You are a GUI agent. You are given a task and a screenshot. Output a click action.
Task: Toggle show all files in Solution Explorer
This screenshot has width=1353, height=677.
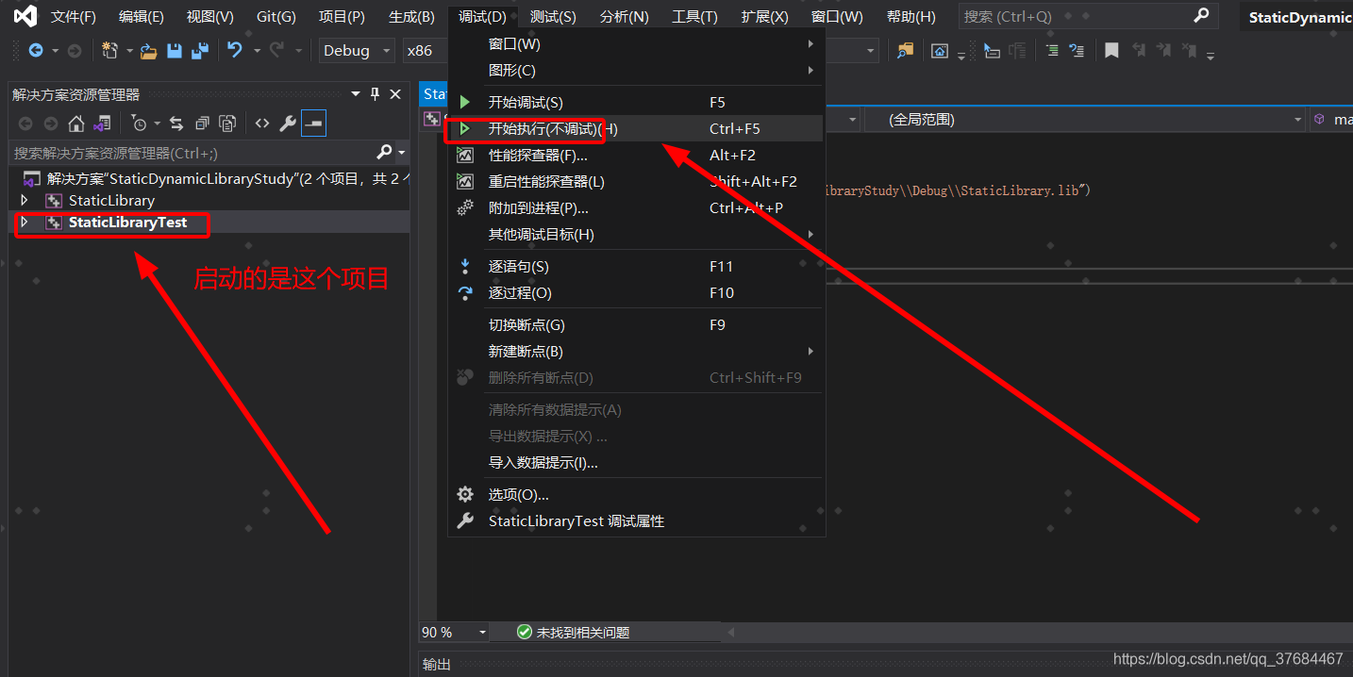(227, 124)
